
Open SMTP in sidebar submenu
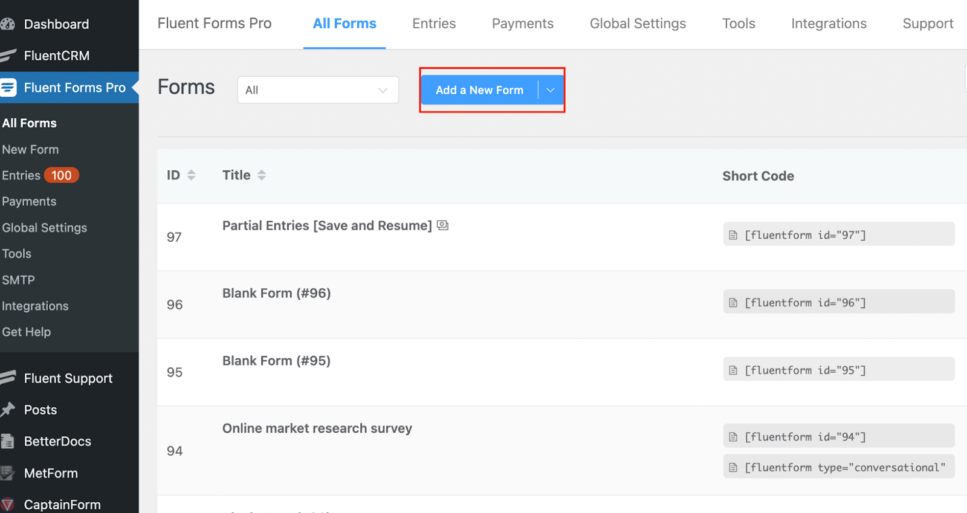(x=18, y=280)
